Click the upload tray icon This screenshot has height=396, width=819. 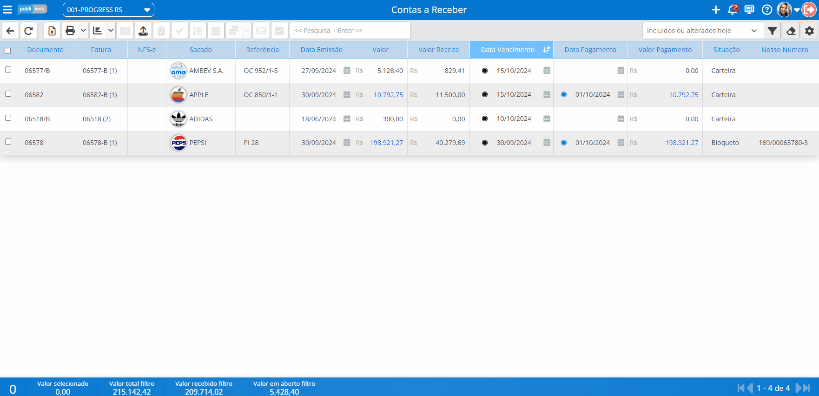(143, 31)
